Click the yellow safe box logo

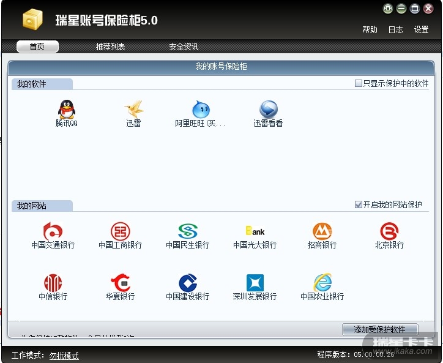click(32, 19)
